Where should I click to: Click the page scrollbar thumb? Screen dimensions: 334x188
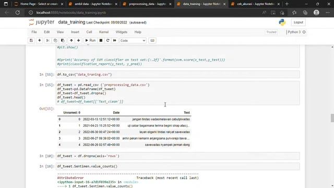pos(332,118)
